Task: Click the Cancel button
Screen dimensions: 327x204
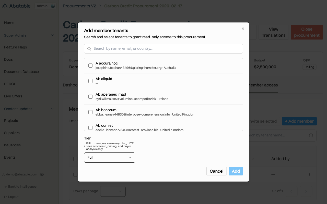Action: tap(217, 171)
